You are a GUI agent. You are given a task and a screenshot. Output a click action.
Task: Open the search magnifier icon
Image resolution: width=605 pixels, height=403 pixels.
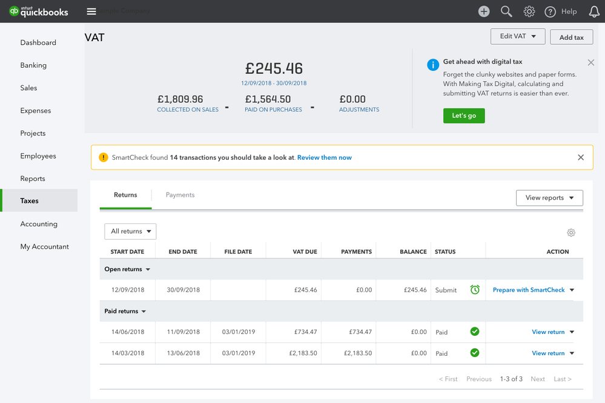click(506, 11)
